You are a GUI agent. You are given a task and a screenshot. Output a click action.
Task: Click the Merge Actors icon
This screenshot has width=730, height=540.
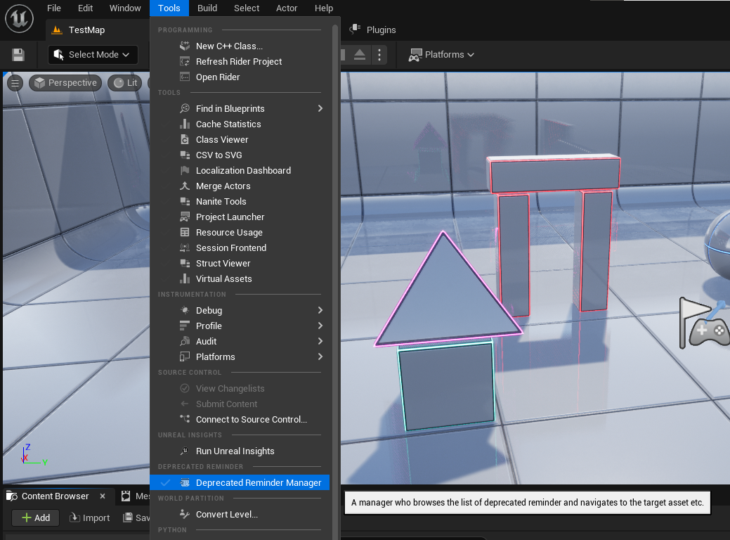point(185,186)
